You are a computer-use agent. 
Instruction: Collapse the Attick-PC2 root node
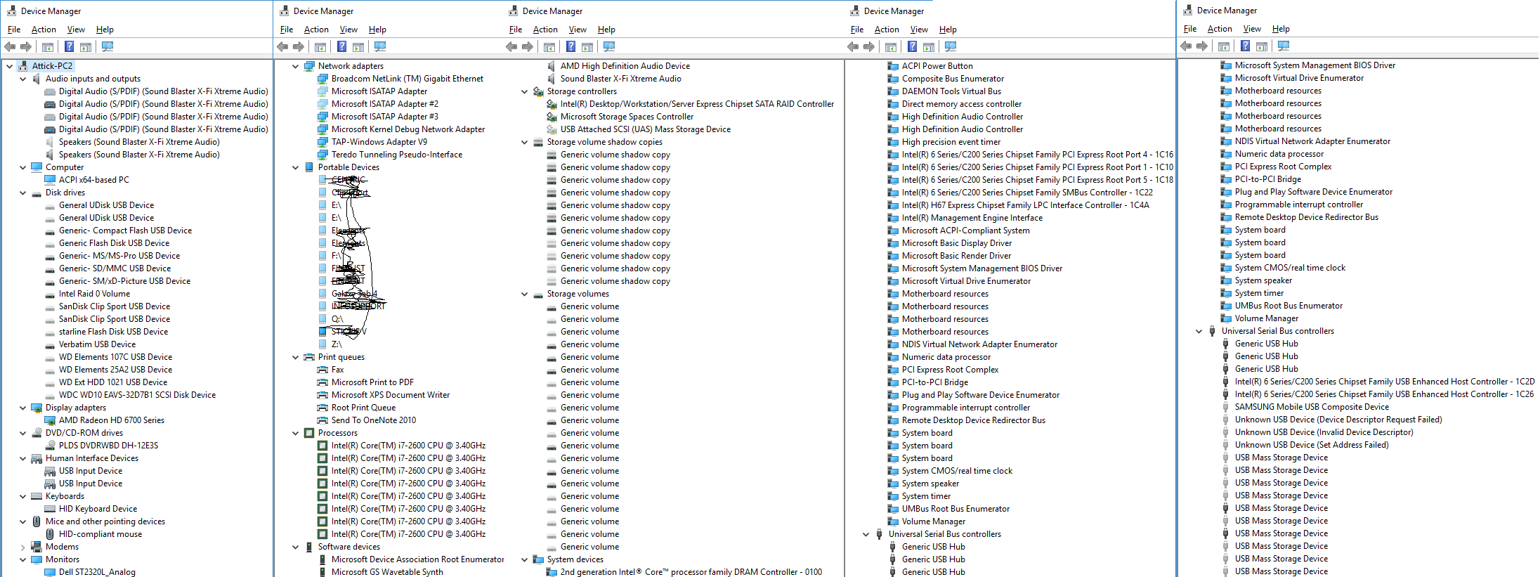(9, 66)
